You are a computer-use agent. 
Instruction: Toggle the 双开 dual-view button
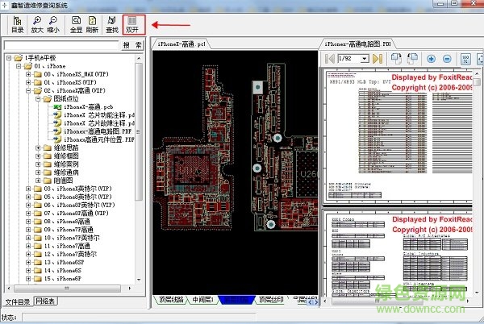134,23
